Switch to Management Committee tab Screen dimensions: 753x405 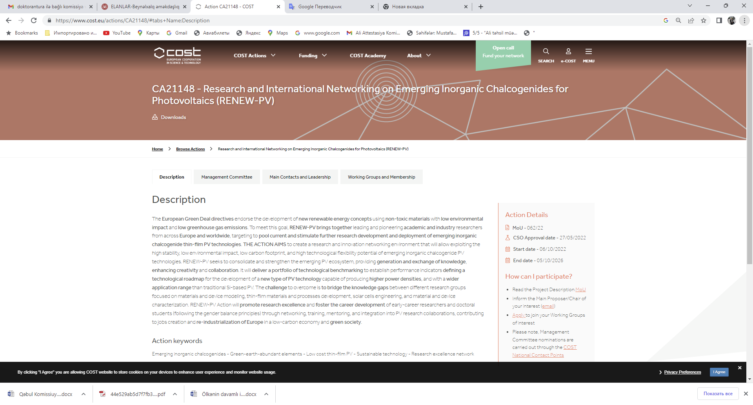[x=227, y=177]
